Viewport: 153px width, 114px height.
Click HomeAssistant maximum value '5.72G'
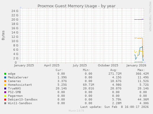tap(144, 85)
